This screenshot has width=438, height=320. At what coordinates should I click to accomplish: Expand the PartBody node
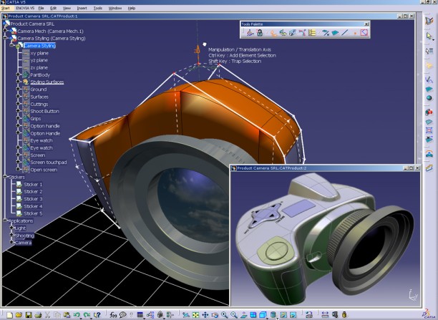coord(18,74)
